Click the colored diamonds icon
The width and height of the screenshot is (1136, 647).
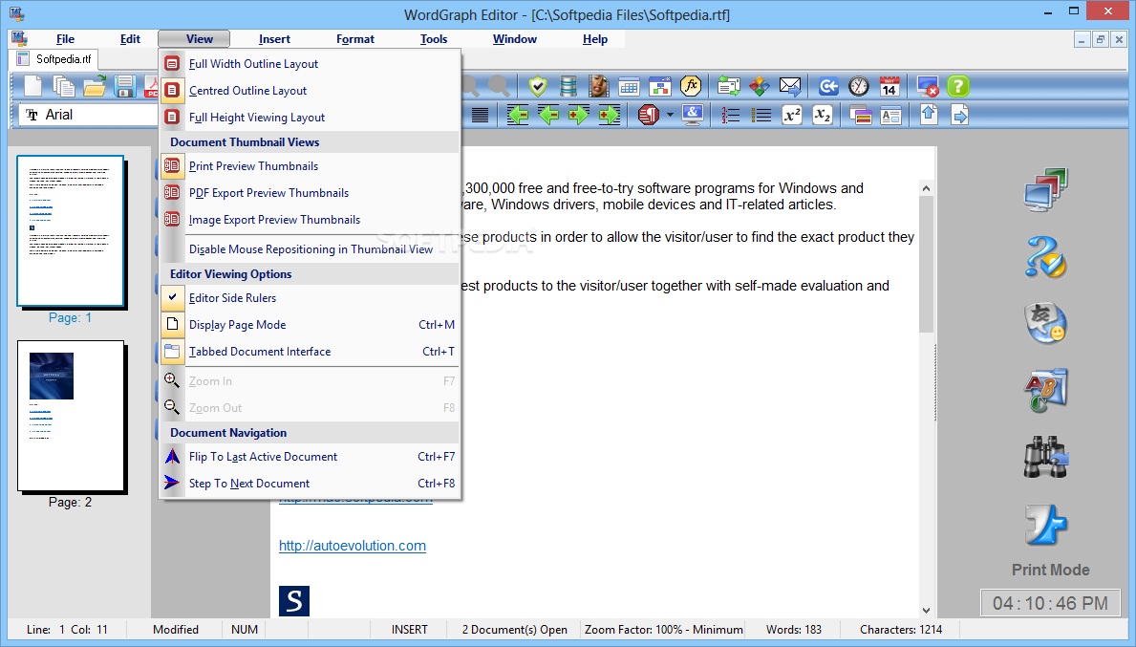pos(760,86)
